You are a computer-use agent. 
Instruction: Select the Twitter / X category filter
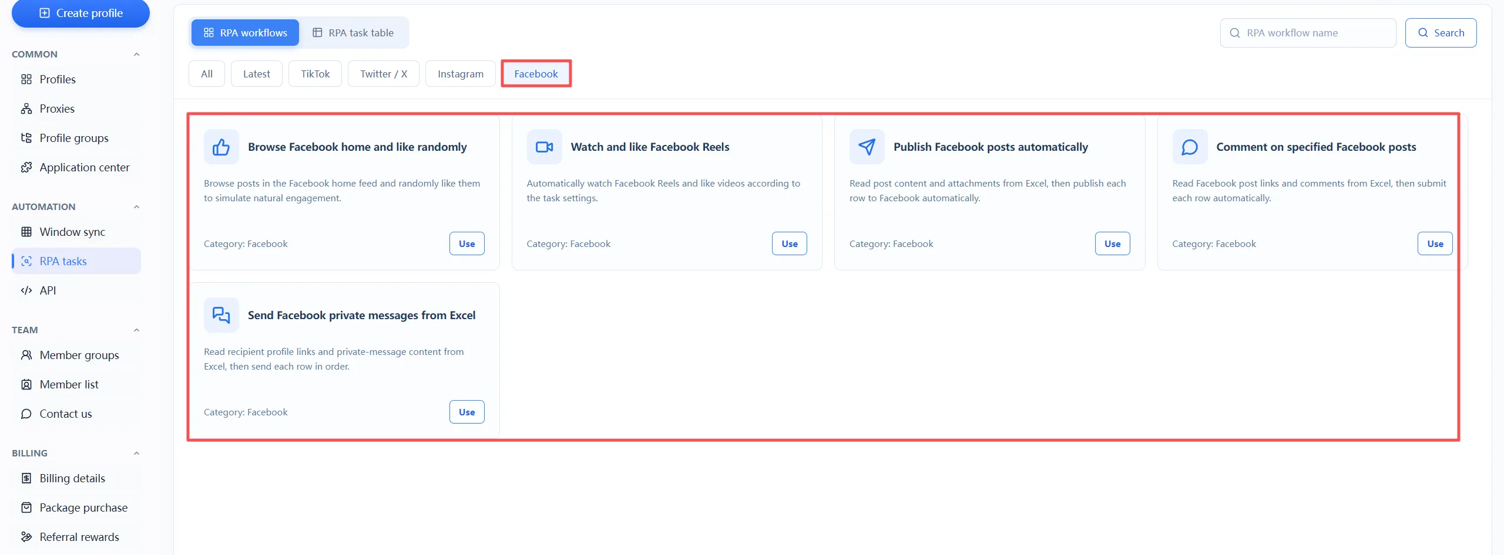click(384, 74)
